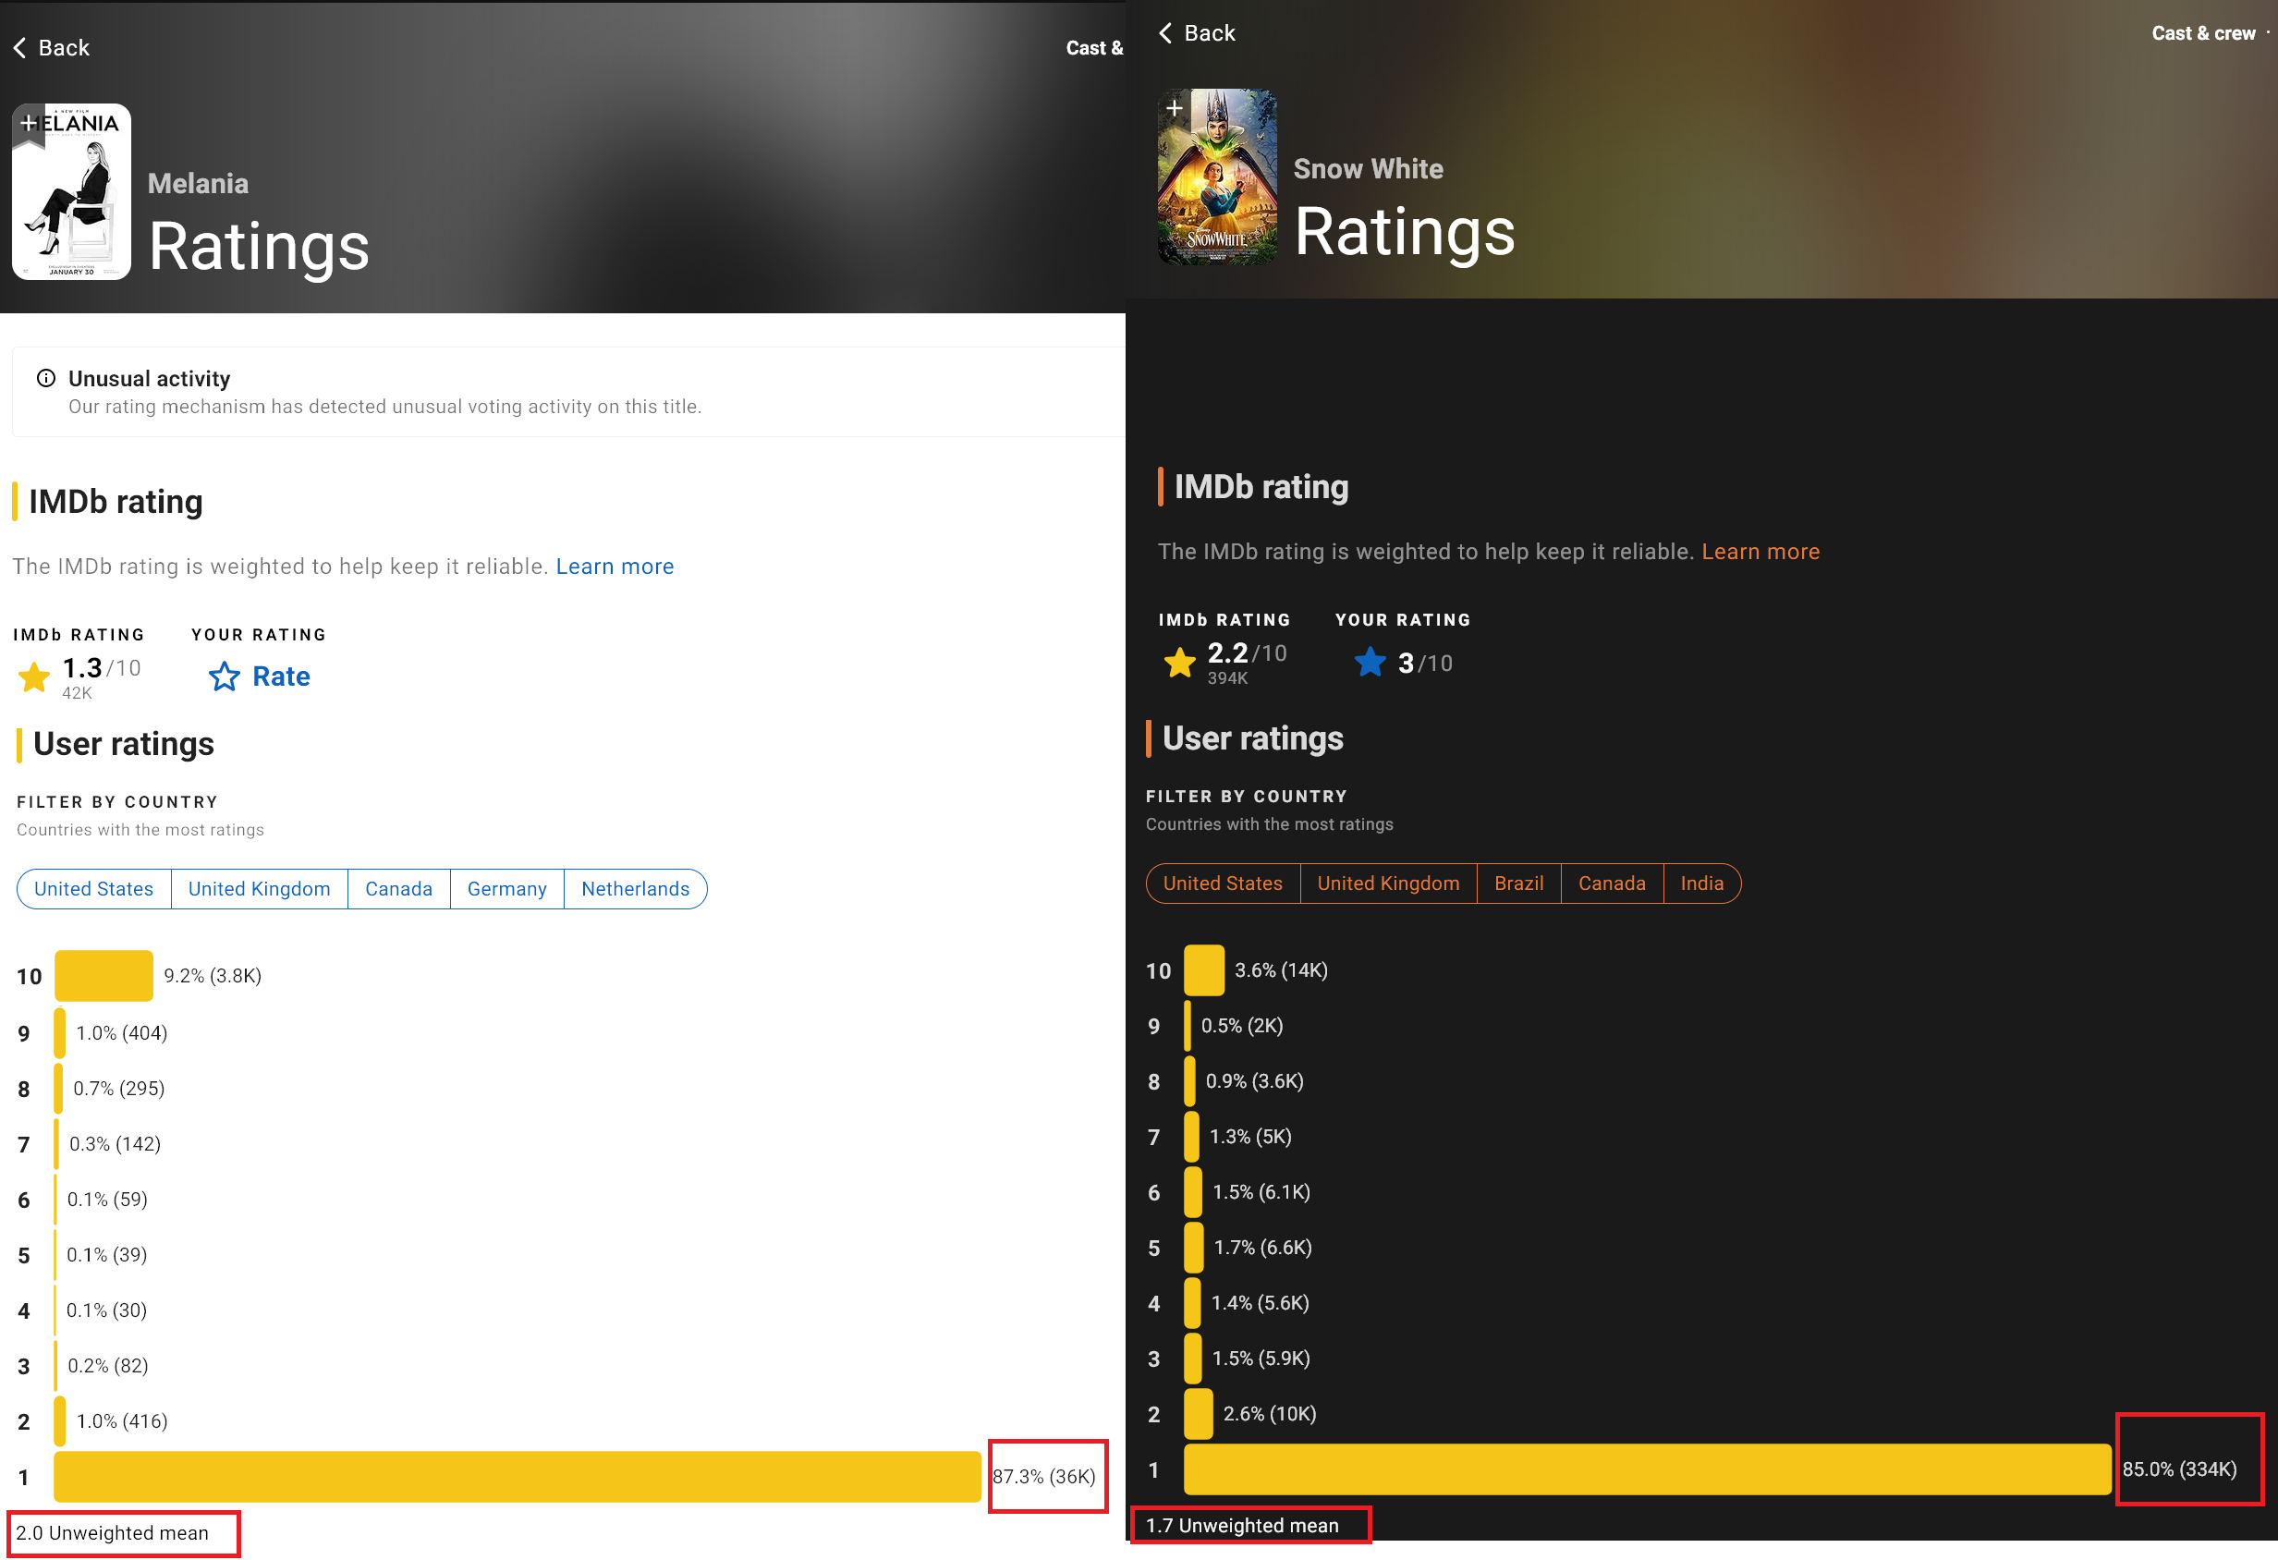Click the yellow star beside 1.3/10 rating

[x=34, y=676]
